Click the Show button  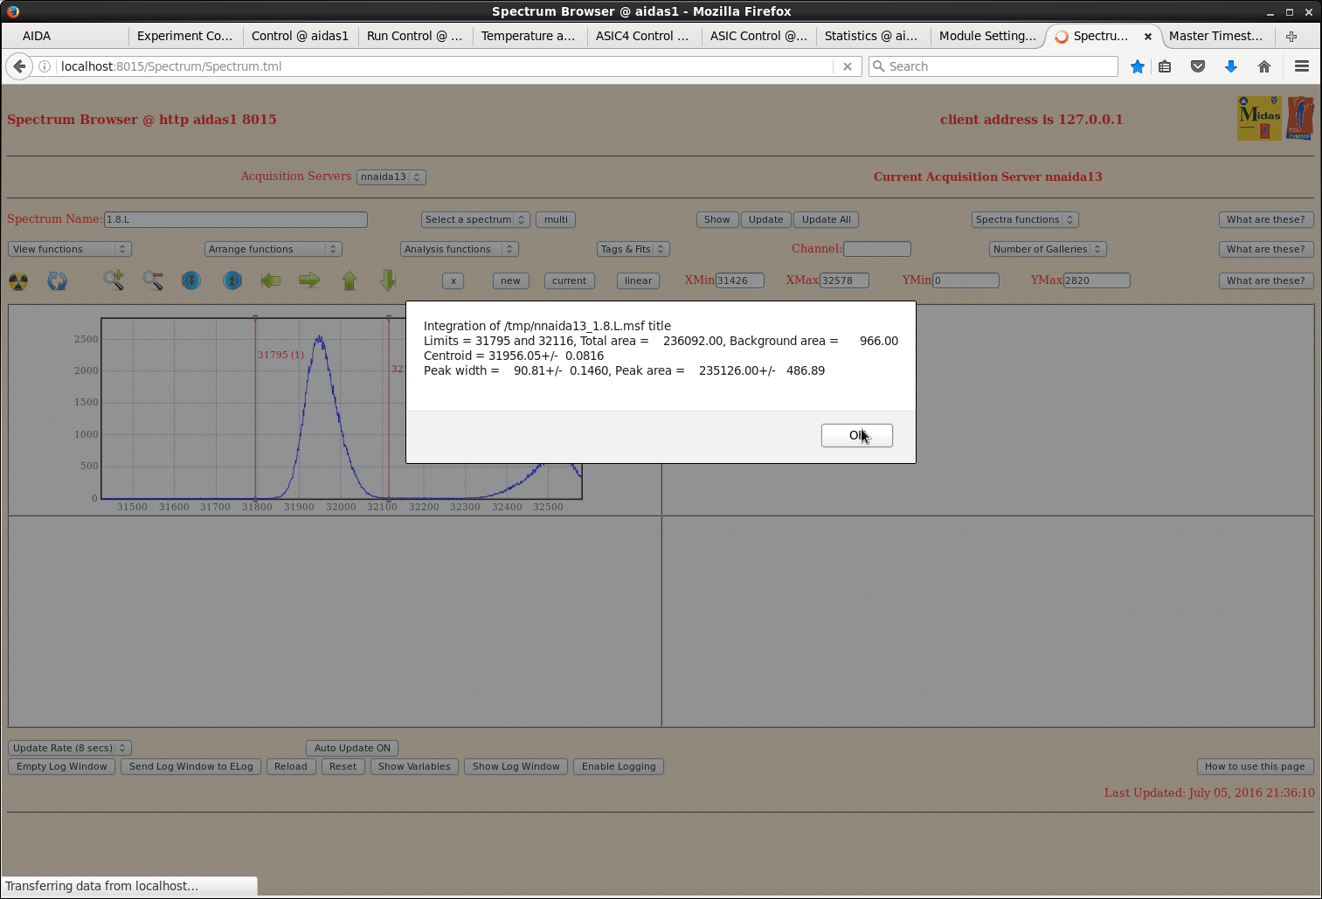tap(717, 219)
